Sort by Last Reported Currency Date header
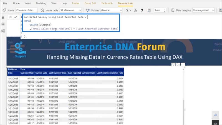The image size is (222, 125). pos(81,73)
